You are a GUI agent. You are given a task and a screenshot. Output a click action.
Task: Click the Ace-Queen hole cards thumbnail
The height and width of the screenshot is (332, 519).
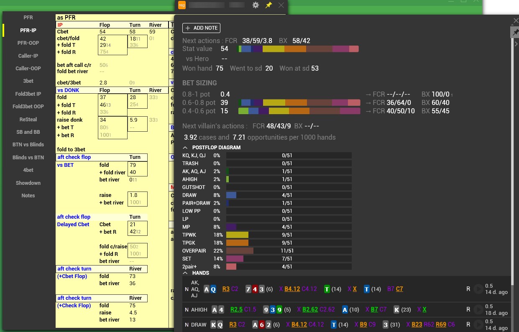click(210, 289)
